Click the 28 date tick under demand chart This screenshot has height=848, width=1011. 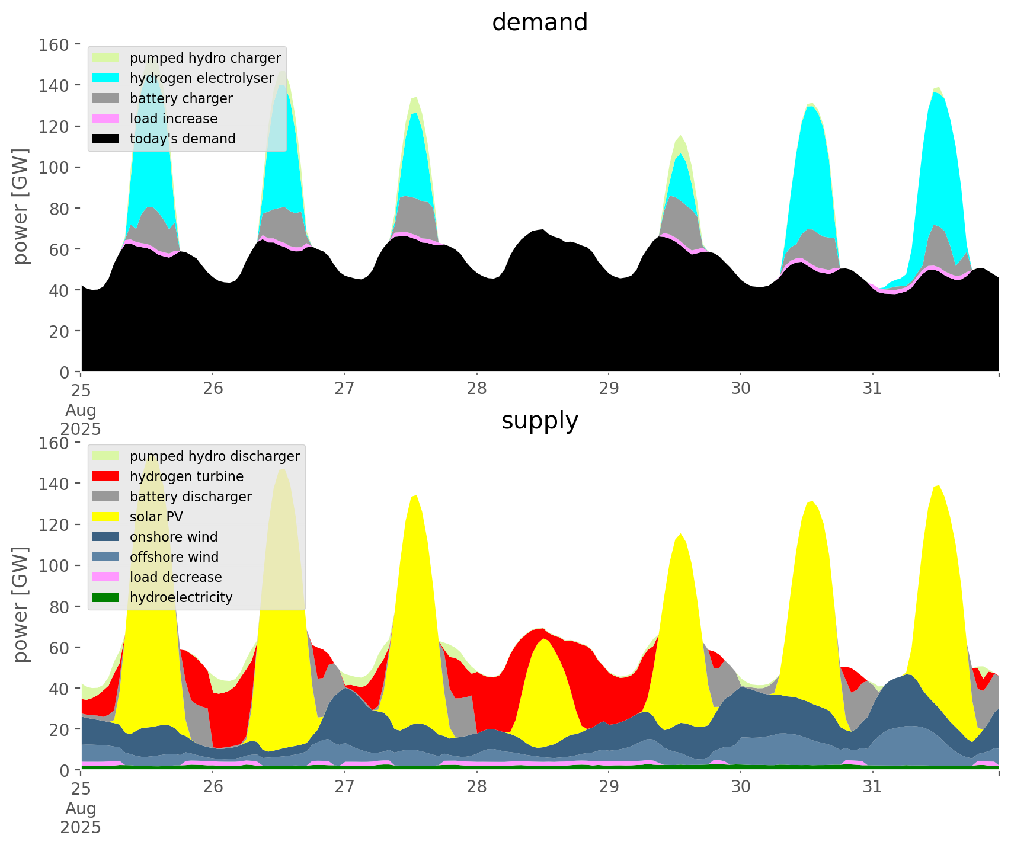click(476, 389)
